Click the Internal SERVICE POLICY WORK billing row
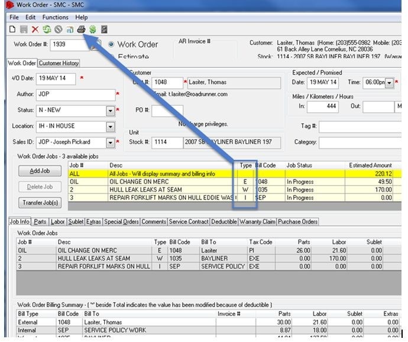 (x=209, y=330)
